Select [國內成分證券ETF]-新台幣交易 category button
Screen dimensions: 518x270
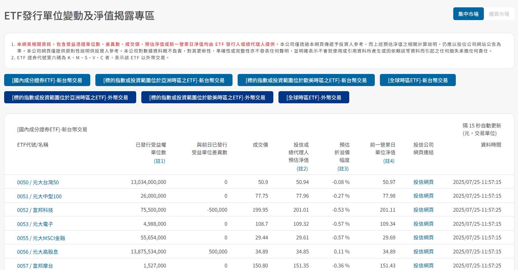tap(47, 80)
